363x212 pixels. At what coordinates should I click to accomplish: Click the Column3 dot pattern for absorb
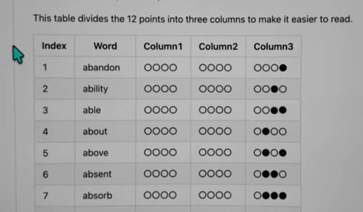click(270, 196)
